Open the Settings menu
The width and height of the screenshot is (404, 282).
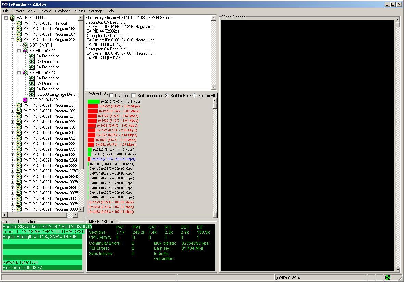tap(96, 11)
